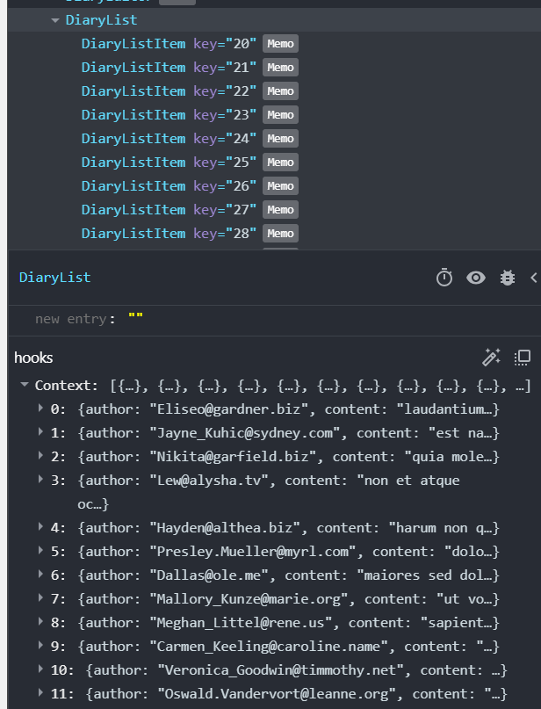Screen dimensions: 541x709
Task: Expand Context entry 10 Veronica_Goodwin@timmothy.net
Action: [x=40, y=669]
